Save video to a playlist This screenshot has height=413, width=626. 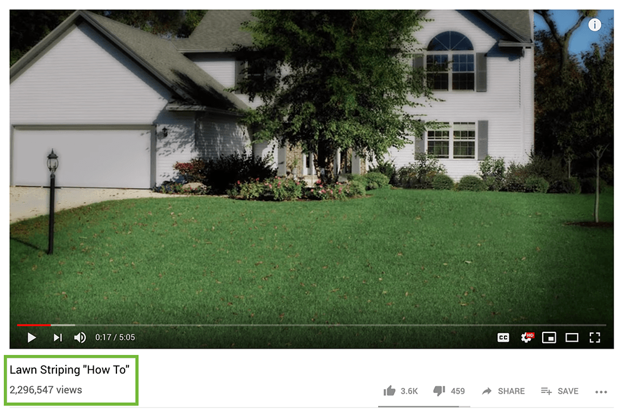(x=559, y=391)
